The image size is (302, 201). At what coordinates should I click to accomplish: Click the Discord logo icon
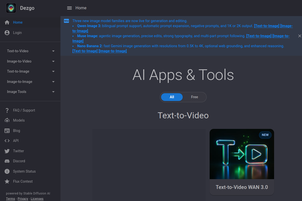7,161
